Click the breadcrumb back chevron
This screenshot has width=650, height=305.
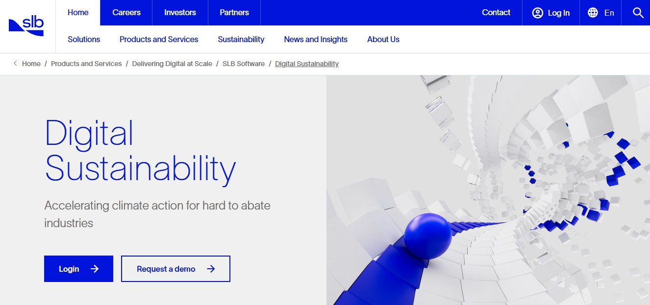pyautogui.click(x=15, y=64)
